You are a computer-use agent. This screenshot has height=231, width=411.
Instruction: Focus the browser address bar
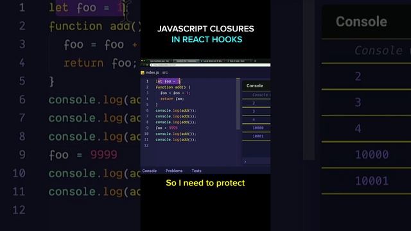pyautogui.click(x=211, y=65)
